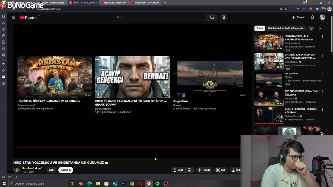Open options for Hindistan Bölüm 2 sidebar video
Image resolution: width=333 pixels, height=187 pixels.
coord(323,37)
